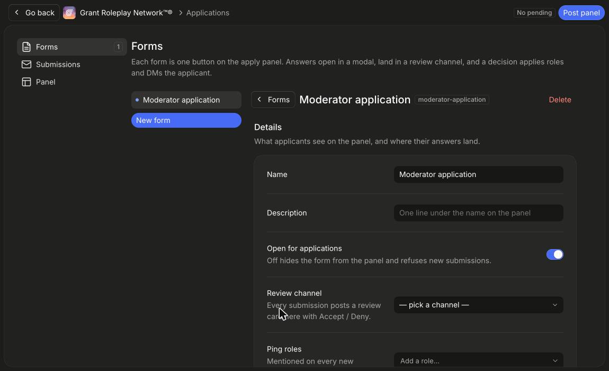Screen dimensions: 609x371
Task: Click the Grant Roleplay Network server avatar
Action: [69, 13]
